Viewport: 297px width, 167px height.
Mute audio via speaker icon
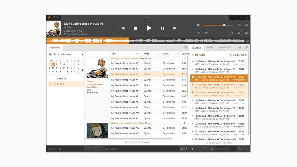coord(199,25)
